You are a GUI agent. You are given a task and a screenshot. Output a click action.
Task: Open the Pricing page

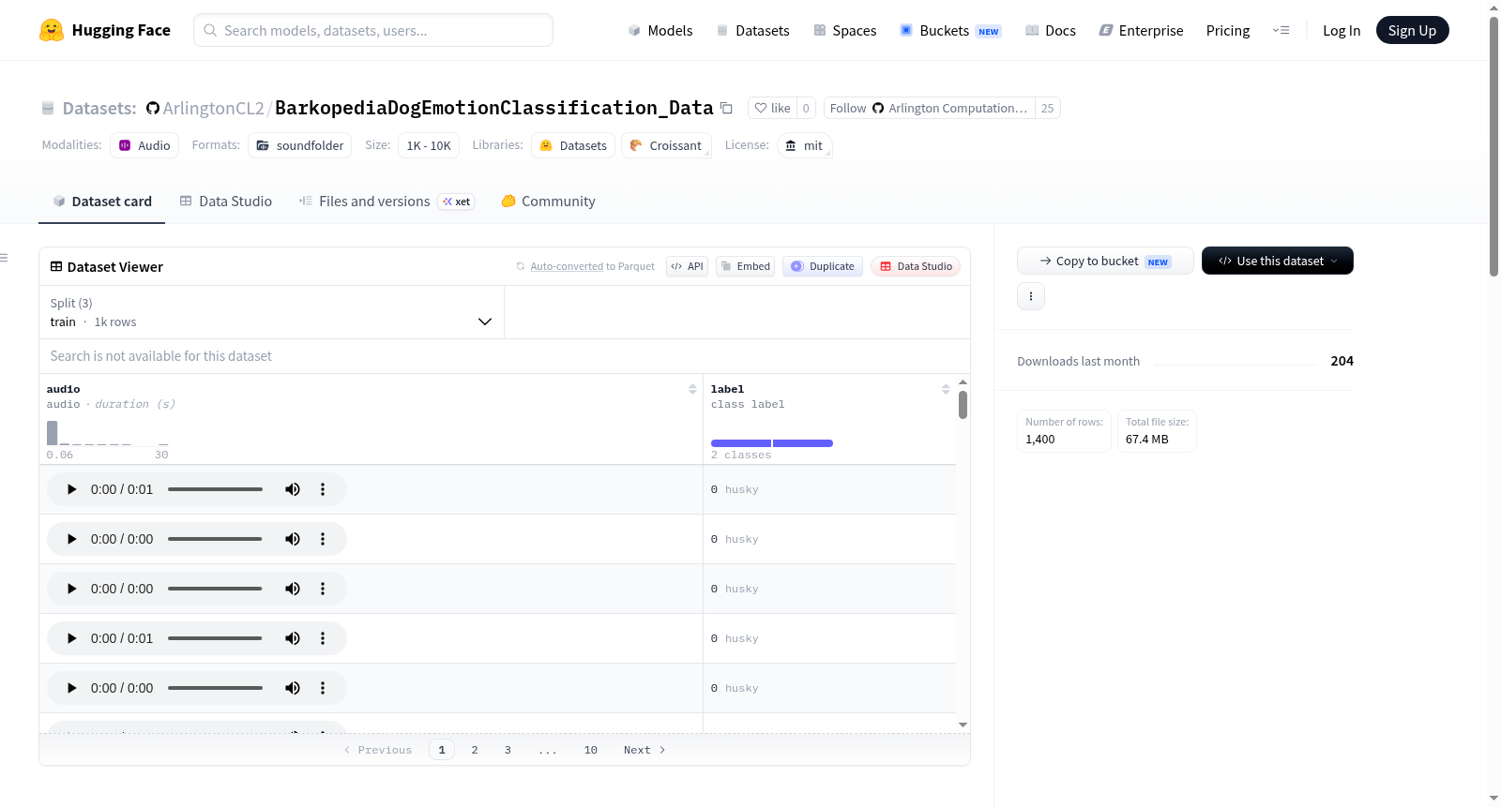click(1228, 30)
